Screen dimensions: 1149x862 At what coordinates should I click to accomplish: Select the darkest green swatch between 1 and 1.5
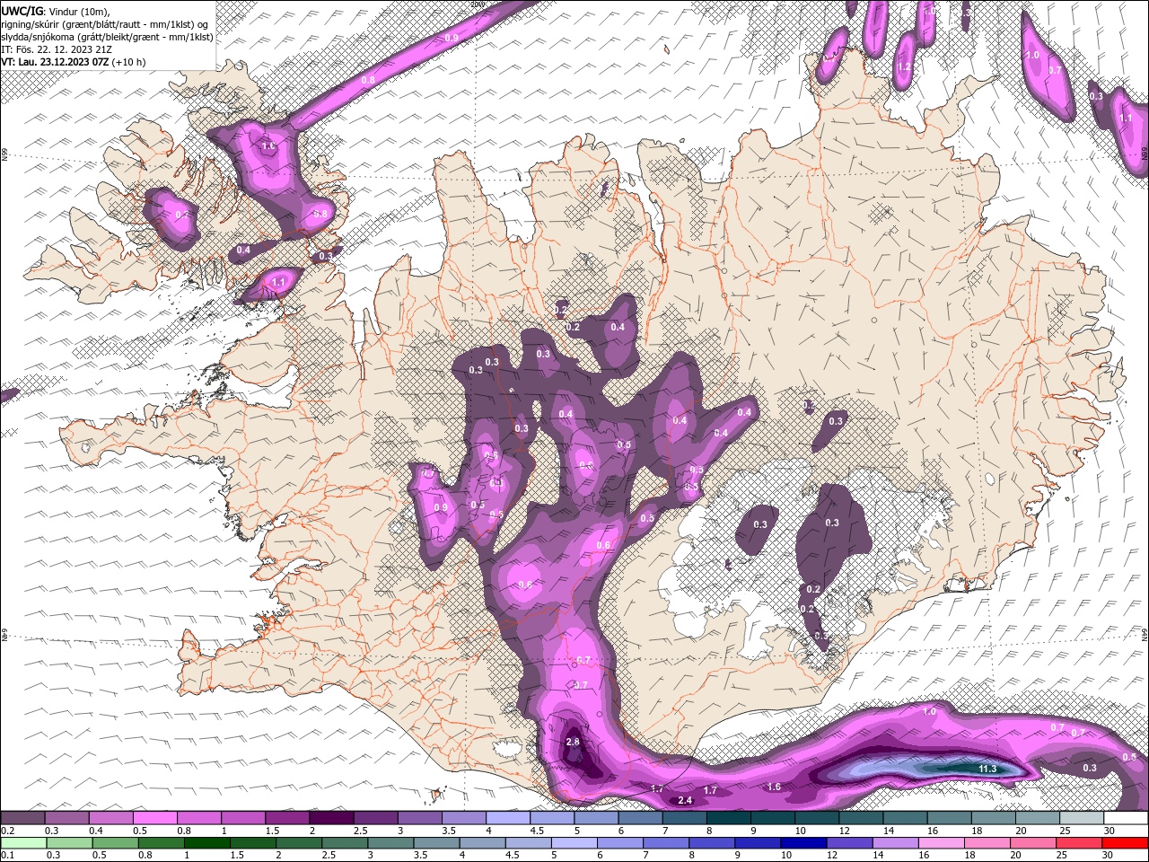pos(207,843)
